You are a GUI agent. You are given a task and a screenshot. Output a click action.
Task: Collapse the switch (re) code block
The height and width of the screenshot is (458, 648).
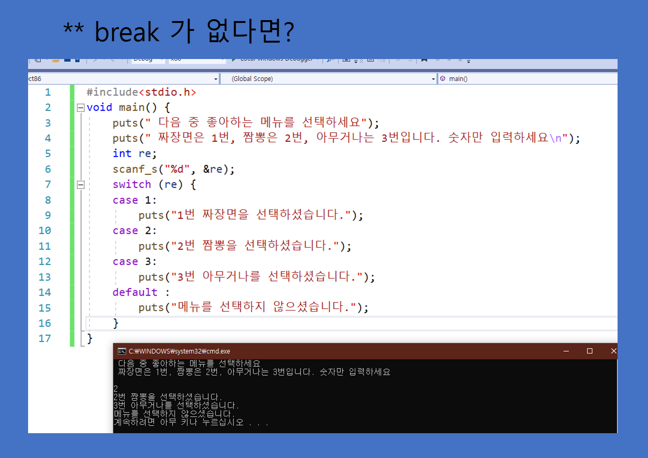[81, 185]
